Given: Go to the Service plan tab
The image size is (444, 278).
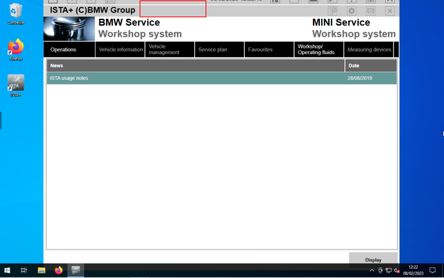Looking at the screenshot, I should pyautogui.click(x=219, y=49).
